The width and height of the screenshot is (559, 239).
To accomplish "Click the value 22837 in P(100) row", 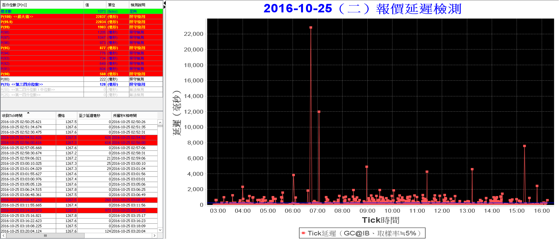I will tap(101, 17).
